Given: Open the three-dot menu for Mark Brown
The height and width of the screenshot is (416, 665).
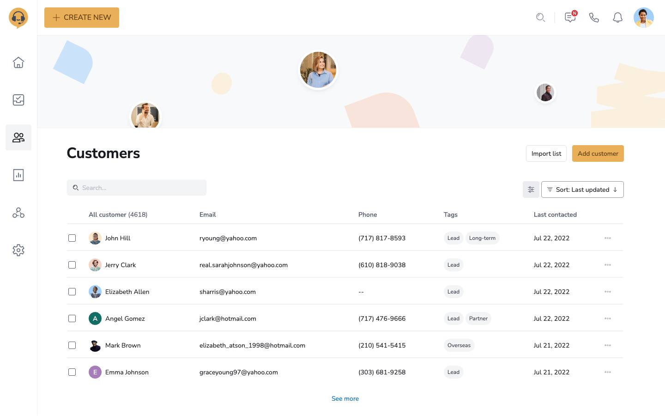Looking at the screenshot, I should (608, 345).
